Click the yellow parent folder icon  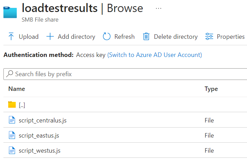(x=12, y=105)
